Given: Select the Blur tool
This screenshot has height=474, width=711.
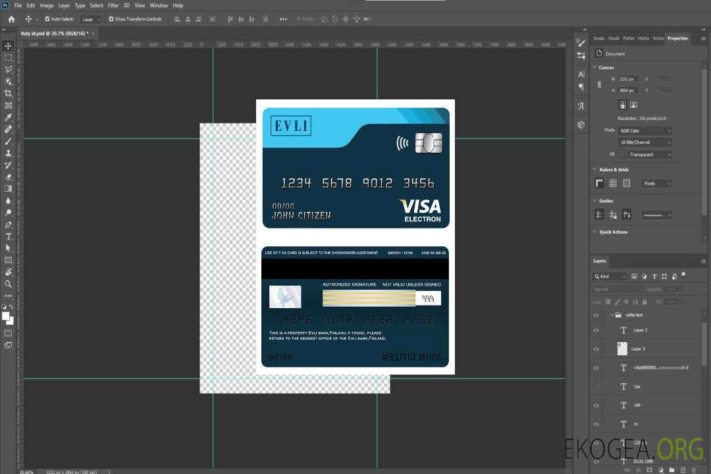Looking at the screenshot, I should click(x=8, y=201).
